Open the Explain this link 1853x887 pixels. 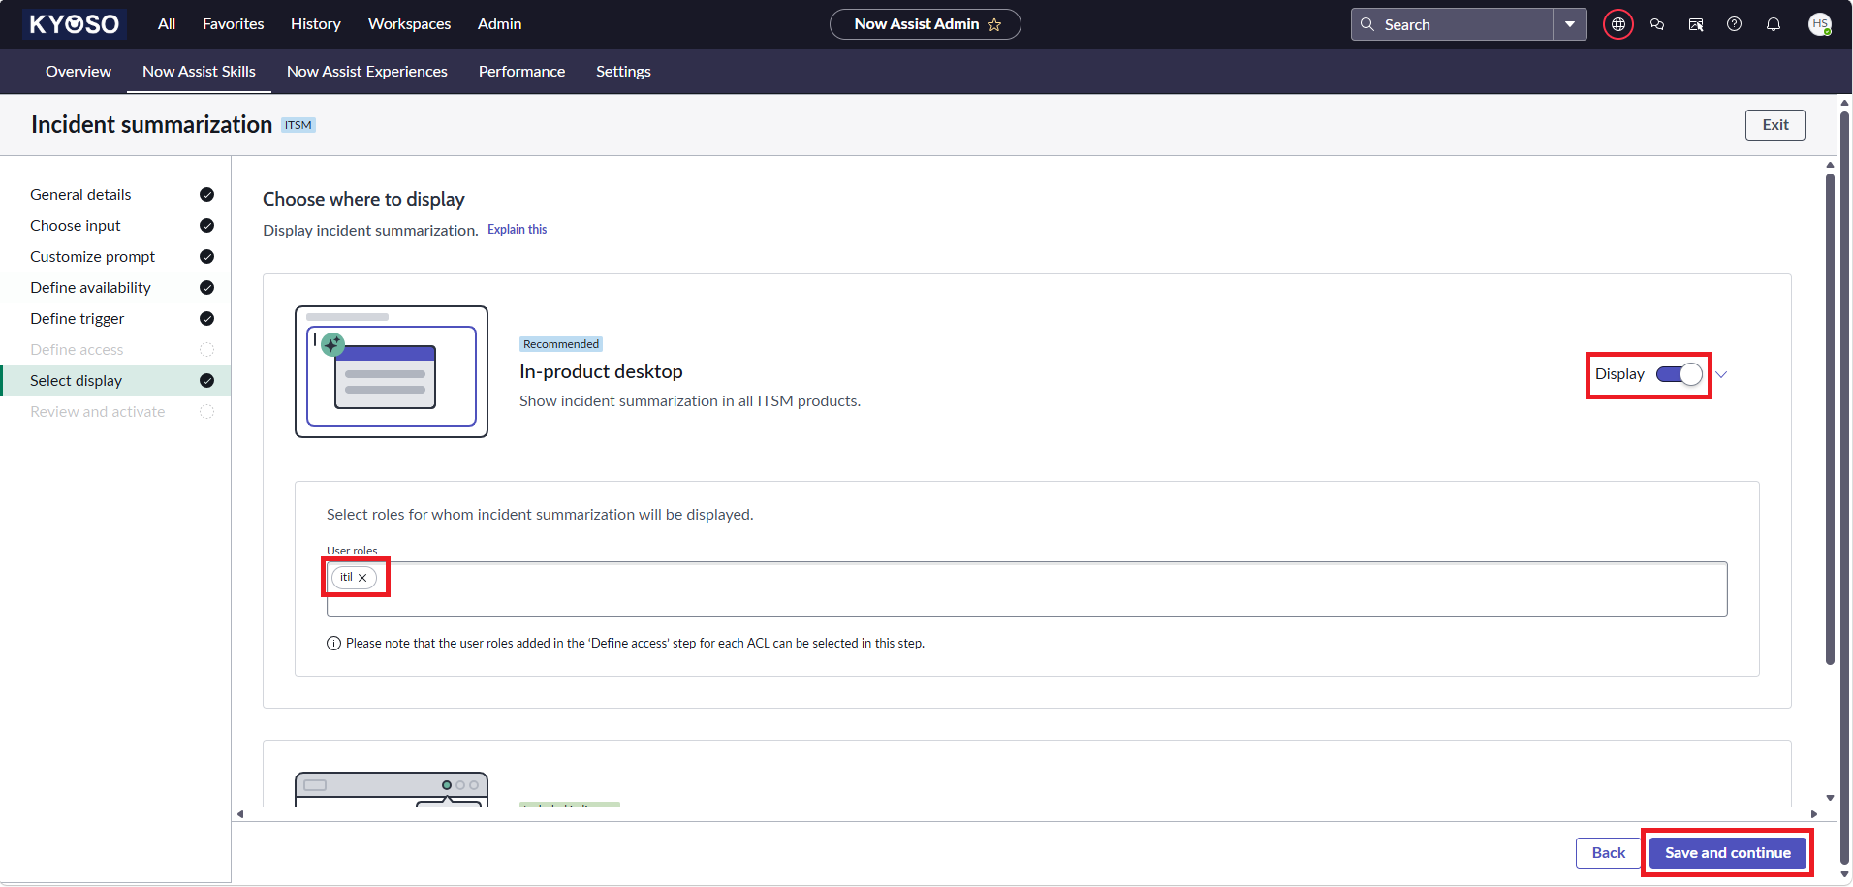(x=518, y=230)
